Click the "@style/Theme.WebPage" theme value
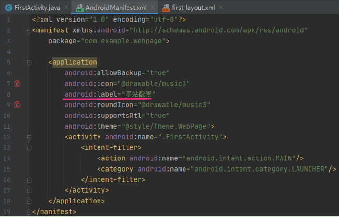This screenshot has height=217, width=339. pos(166,126)
